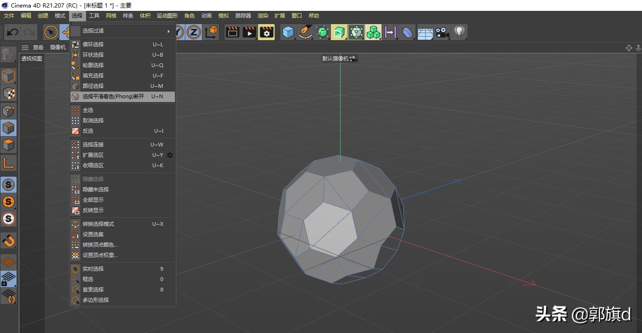Select the Camera object icon
This screenshot has height=333, width=642.
click(x=442, y=32)
